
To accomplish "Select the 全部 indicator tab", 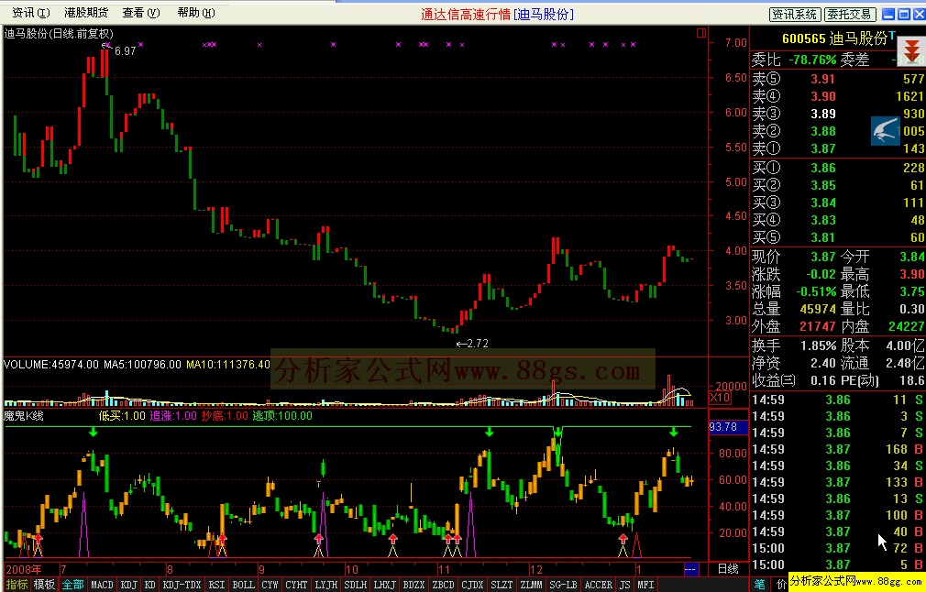I will click(x=72, y=585).
